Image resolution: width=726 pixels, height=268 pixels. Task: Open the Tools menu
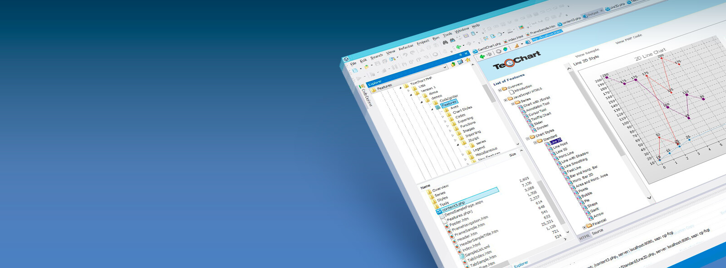tap(447, 35)
